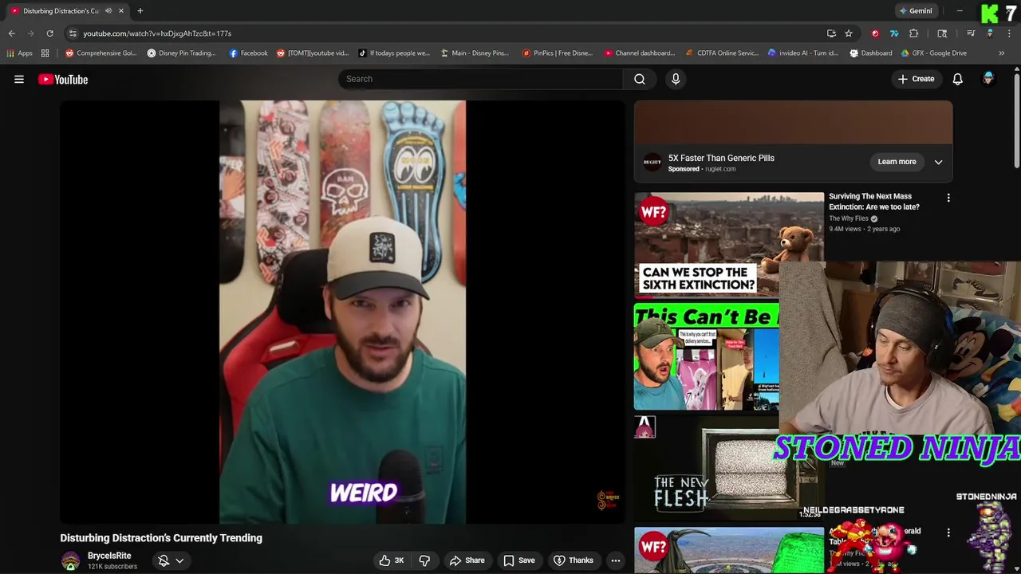
Task: Open the red extension icon in toolbar
Action: click(x=875, y=33)
